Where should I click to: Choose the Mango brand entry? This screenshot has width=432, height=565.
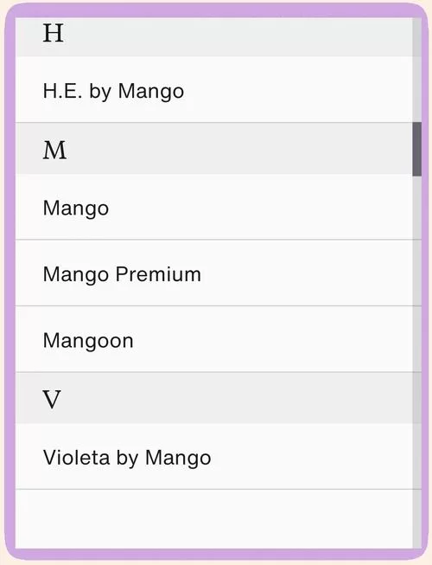tap(213, 207)
